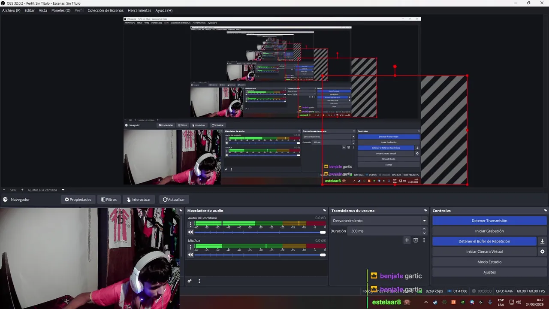Open the ESP LAA language selector
This screenshot has height=309, width=549.
point(501,302)
